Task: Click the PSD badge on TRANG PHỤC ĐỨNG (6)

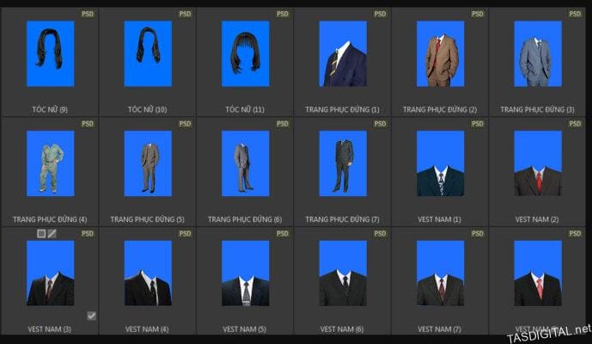Action: (283, 124)
